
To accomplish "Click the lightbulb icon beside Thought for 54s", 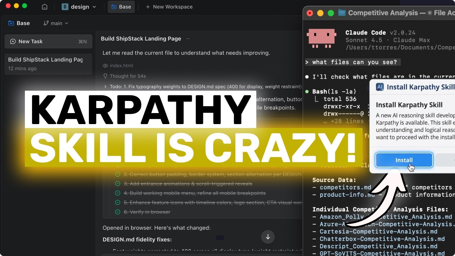I will click(105, 76).
